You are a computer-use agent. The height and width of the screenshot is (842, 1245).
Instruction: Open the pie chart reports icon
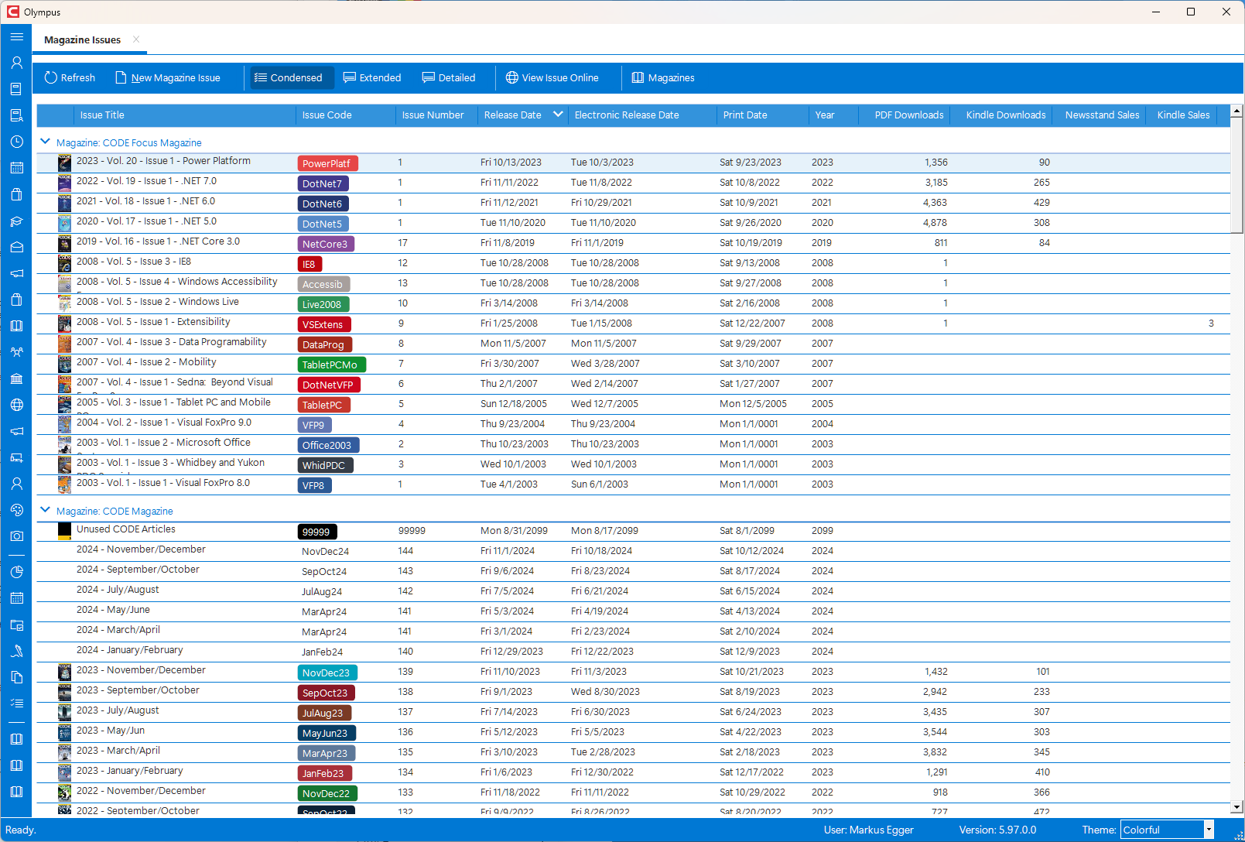click(16, 572)
